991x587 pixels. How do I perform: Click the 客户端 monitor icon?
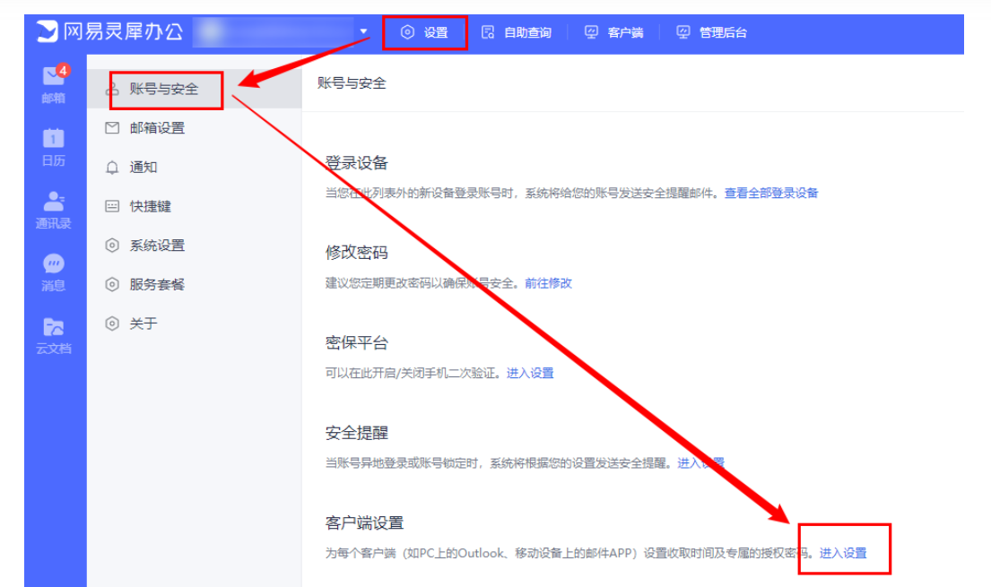[591, 32]
